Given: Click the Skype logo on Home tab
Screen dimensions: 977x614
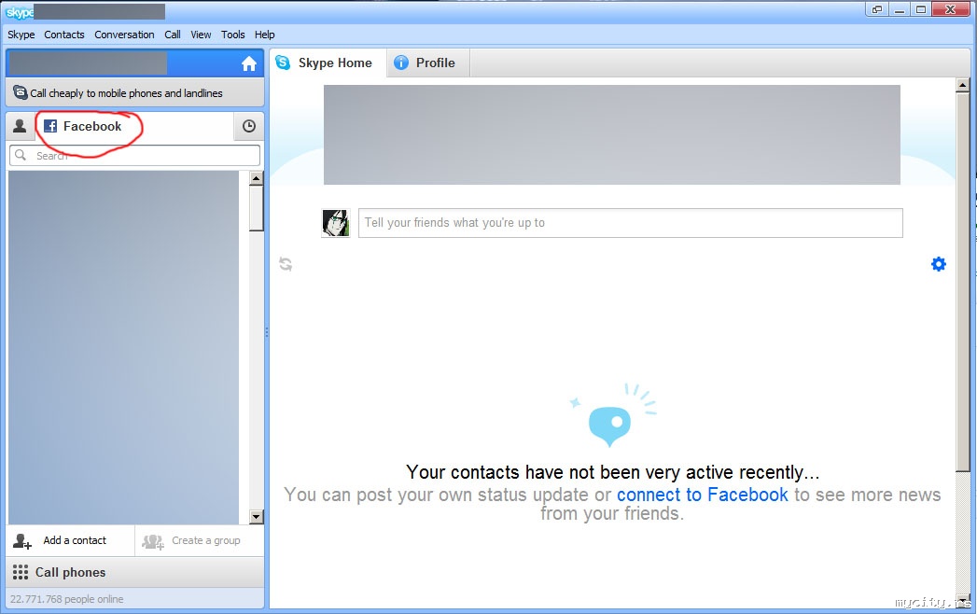Looking at the screenshot, I should [x=283, y=63].
